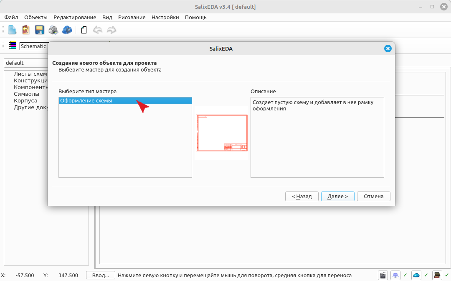Open the Настройки menu

pyautogui.click(x=165, y=17)
